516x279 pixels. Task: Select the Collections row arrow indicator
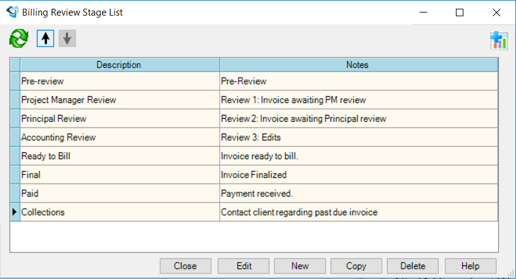(x=15, y=212)
